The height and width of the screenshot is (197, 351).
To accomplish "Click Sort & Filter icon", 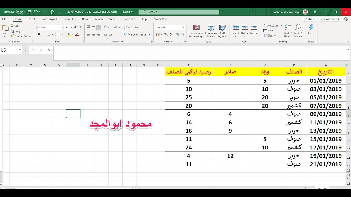I will pyautogui.click(x=288, y=27).
